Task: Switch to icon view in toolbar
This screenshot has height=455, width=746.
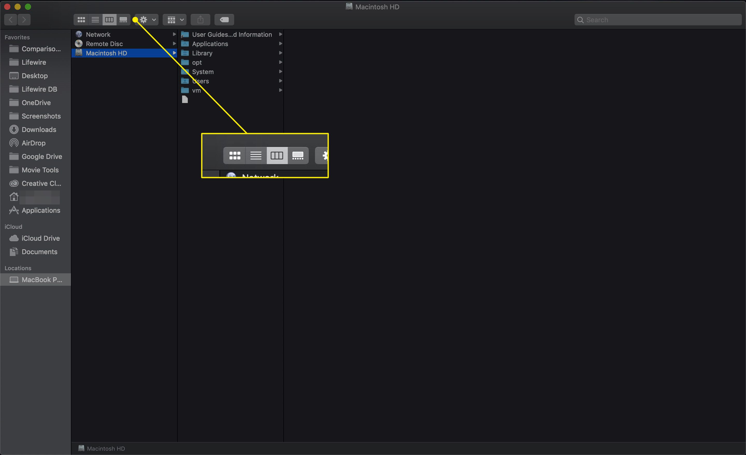Action: coord(81,20)
